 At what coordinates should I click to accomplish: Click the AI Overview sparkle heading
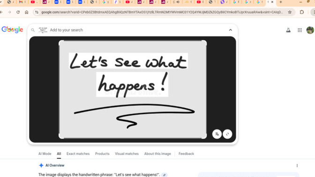52,165
